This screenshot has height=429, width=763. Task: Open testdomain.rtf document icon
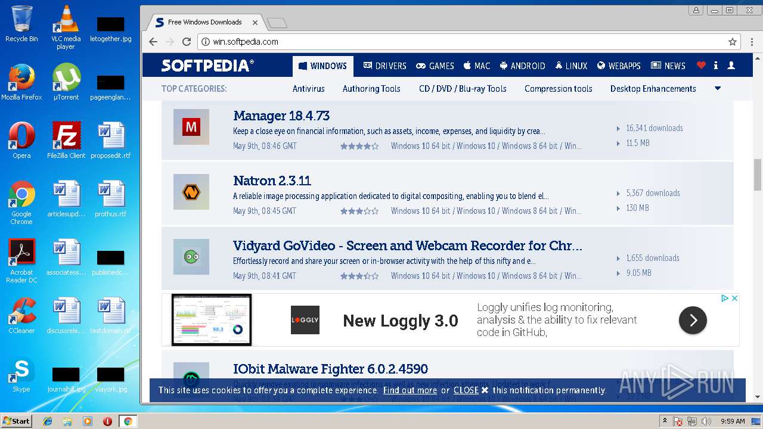(110, 316)
